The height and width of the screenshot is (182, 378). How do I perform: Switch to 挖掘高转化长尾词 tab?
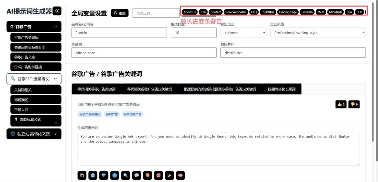[x=282, y=89]
